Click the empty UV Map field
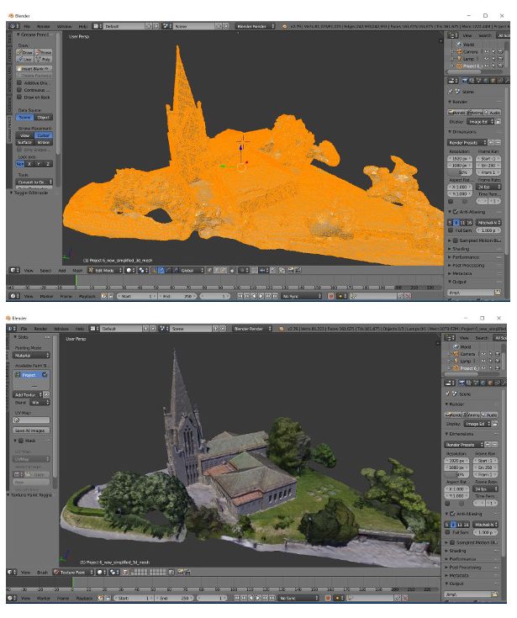Screen dimensions: 517x618 [32, 420]
